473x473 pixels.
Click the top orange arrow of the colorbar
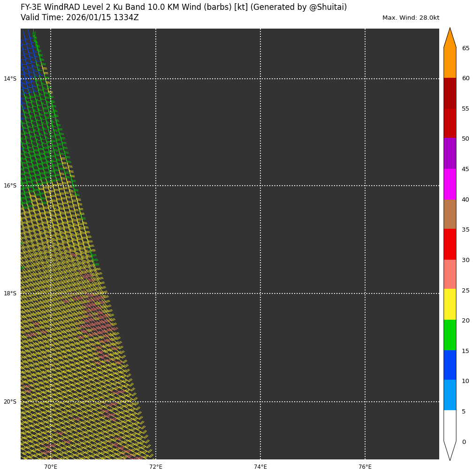[x=450, y=38]
